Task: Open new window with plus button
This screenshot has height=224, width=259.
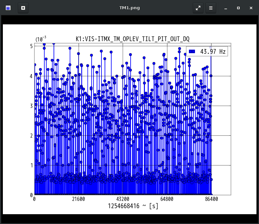Action: pyautogui.click(x=23, y=8)
